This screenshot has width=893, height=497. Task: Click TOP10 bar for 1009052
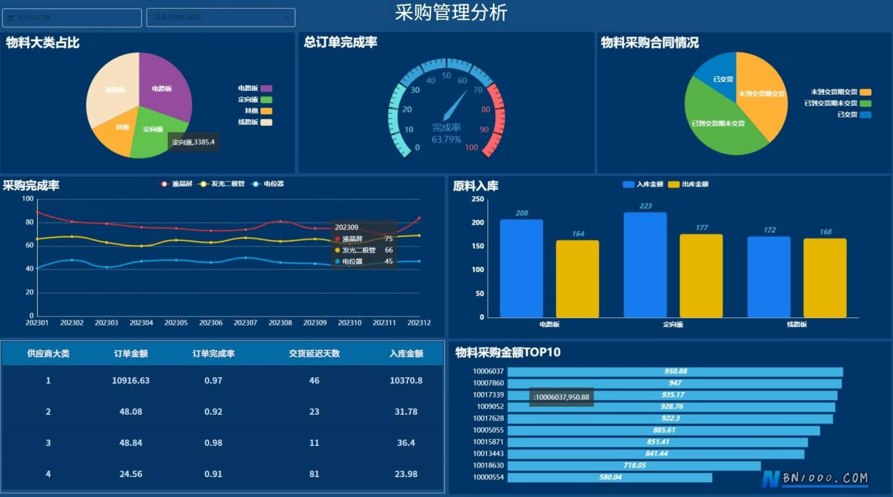click(x=671, y=407)
